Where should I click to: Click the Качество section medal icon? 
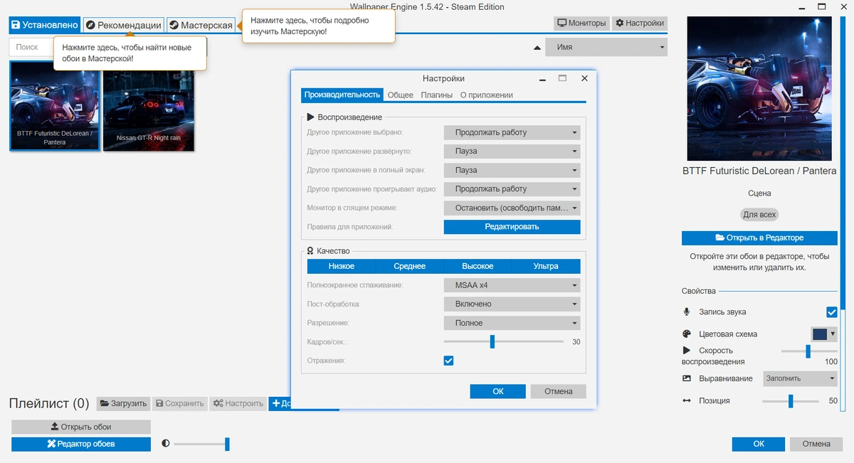pos(311,251)
